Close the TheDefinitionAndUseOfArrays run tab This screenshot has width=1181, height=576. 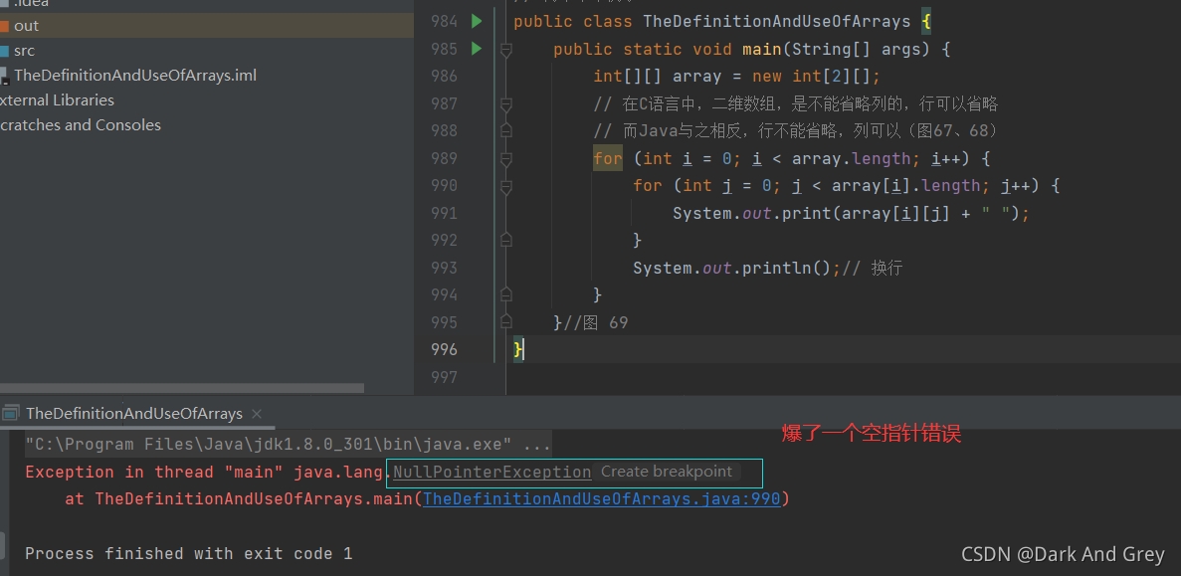tap(257, 414)
